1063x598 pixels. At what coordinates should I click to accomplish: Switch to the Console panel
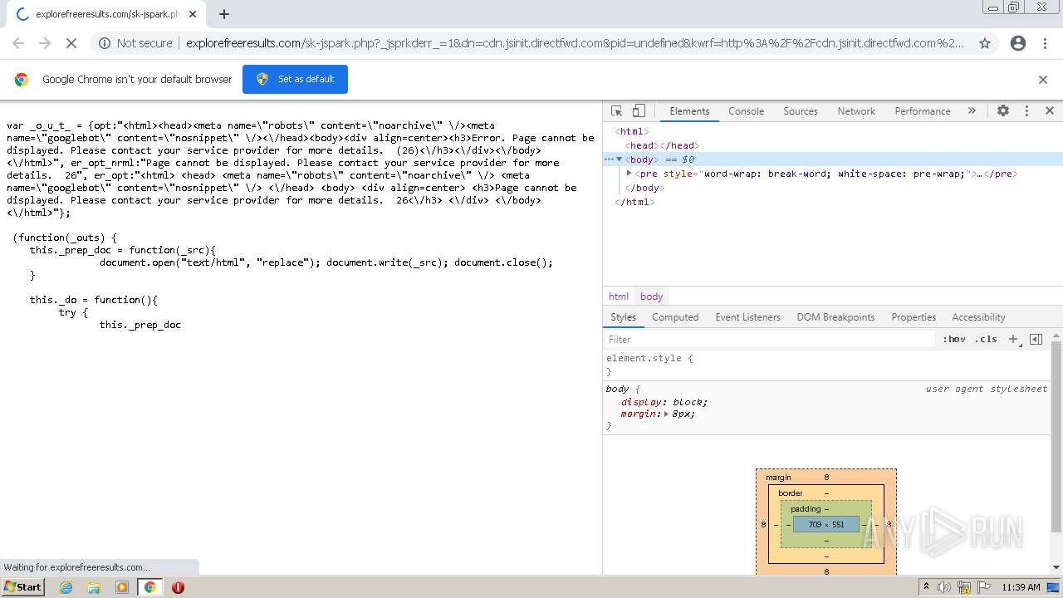[746, 110]
